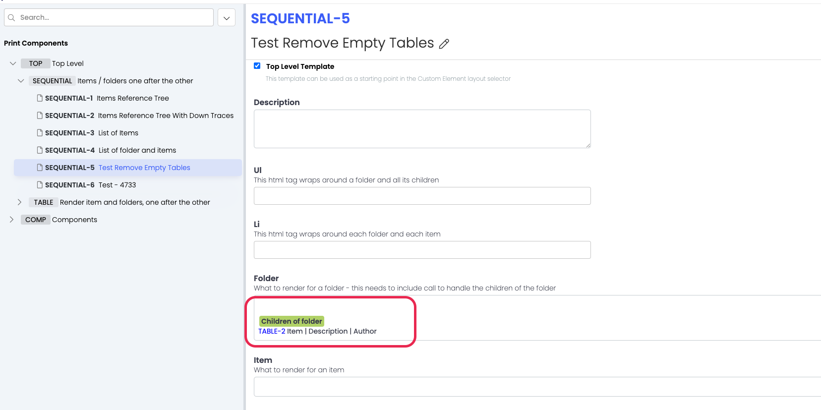
Task: Click the SEQUENTIAL-5 heading
Action: pyautogui.click(x=300, y=18)
